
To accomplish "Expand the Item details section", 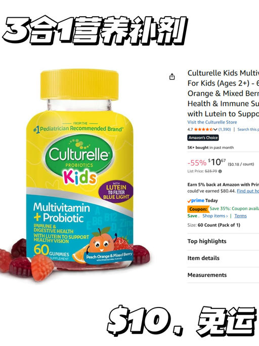I will (x=223, y=258).
